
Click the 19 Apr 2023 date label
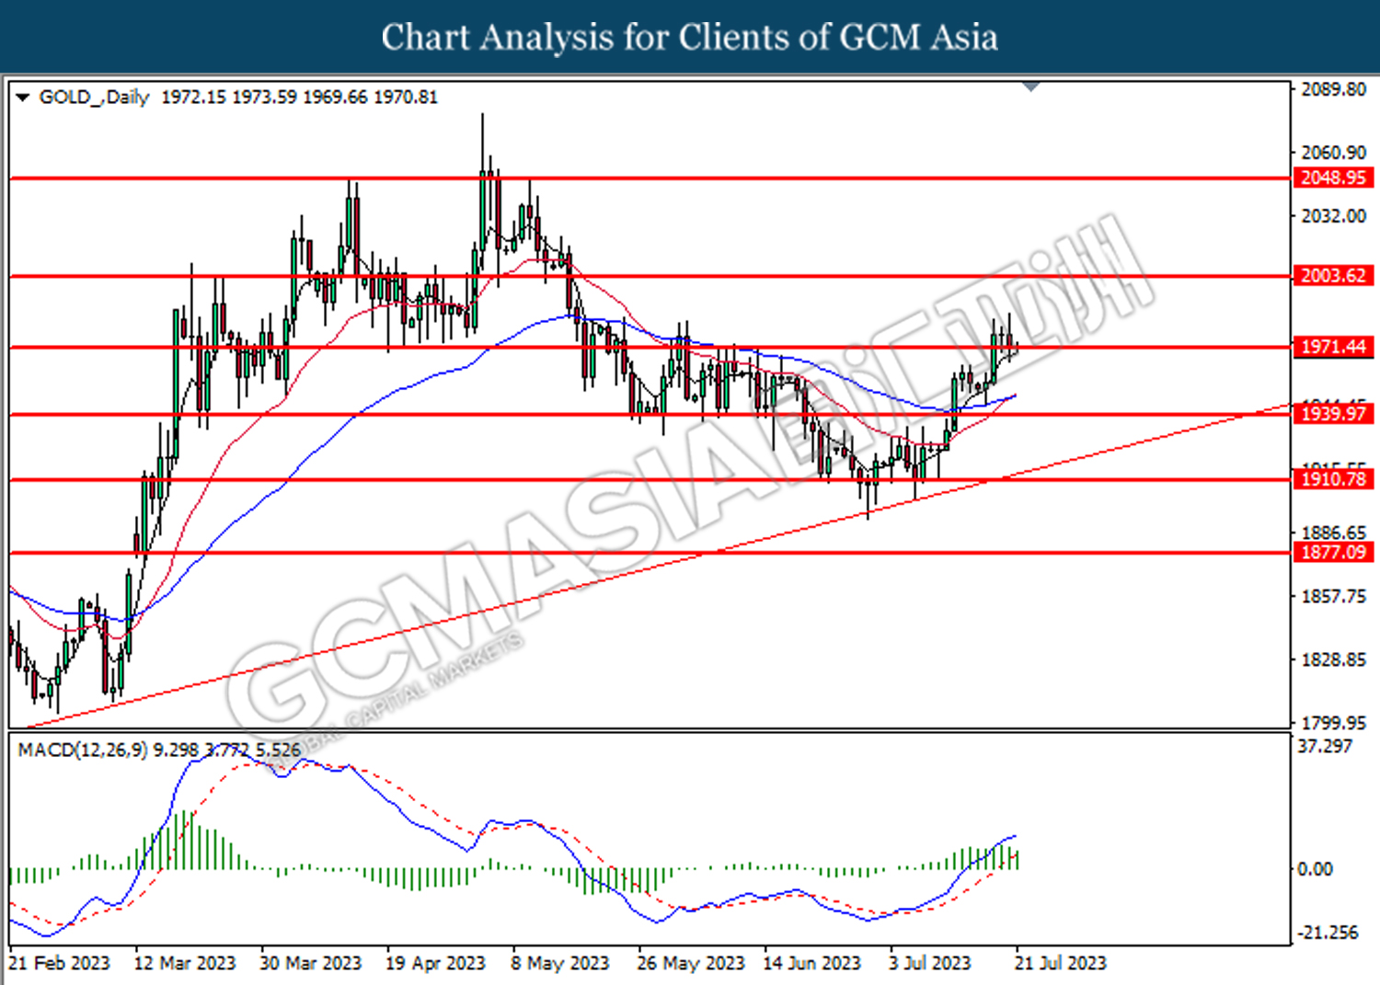tap(436, 964)
